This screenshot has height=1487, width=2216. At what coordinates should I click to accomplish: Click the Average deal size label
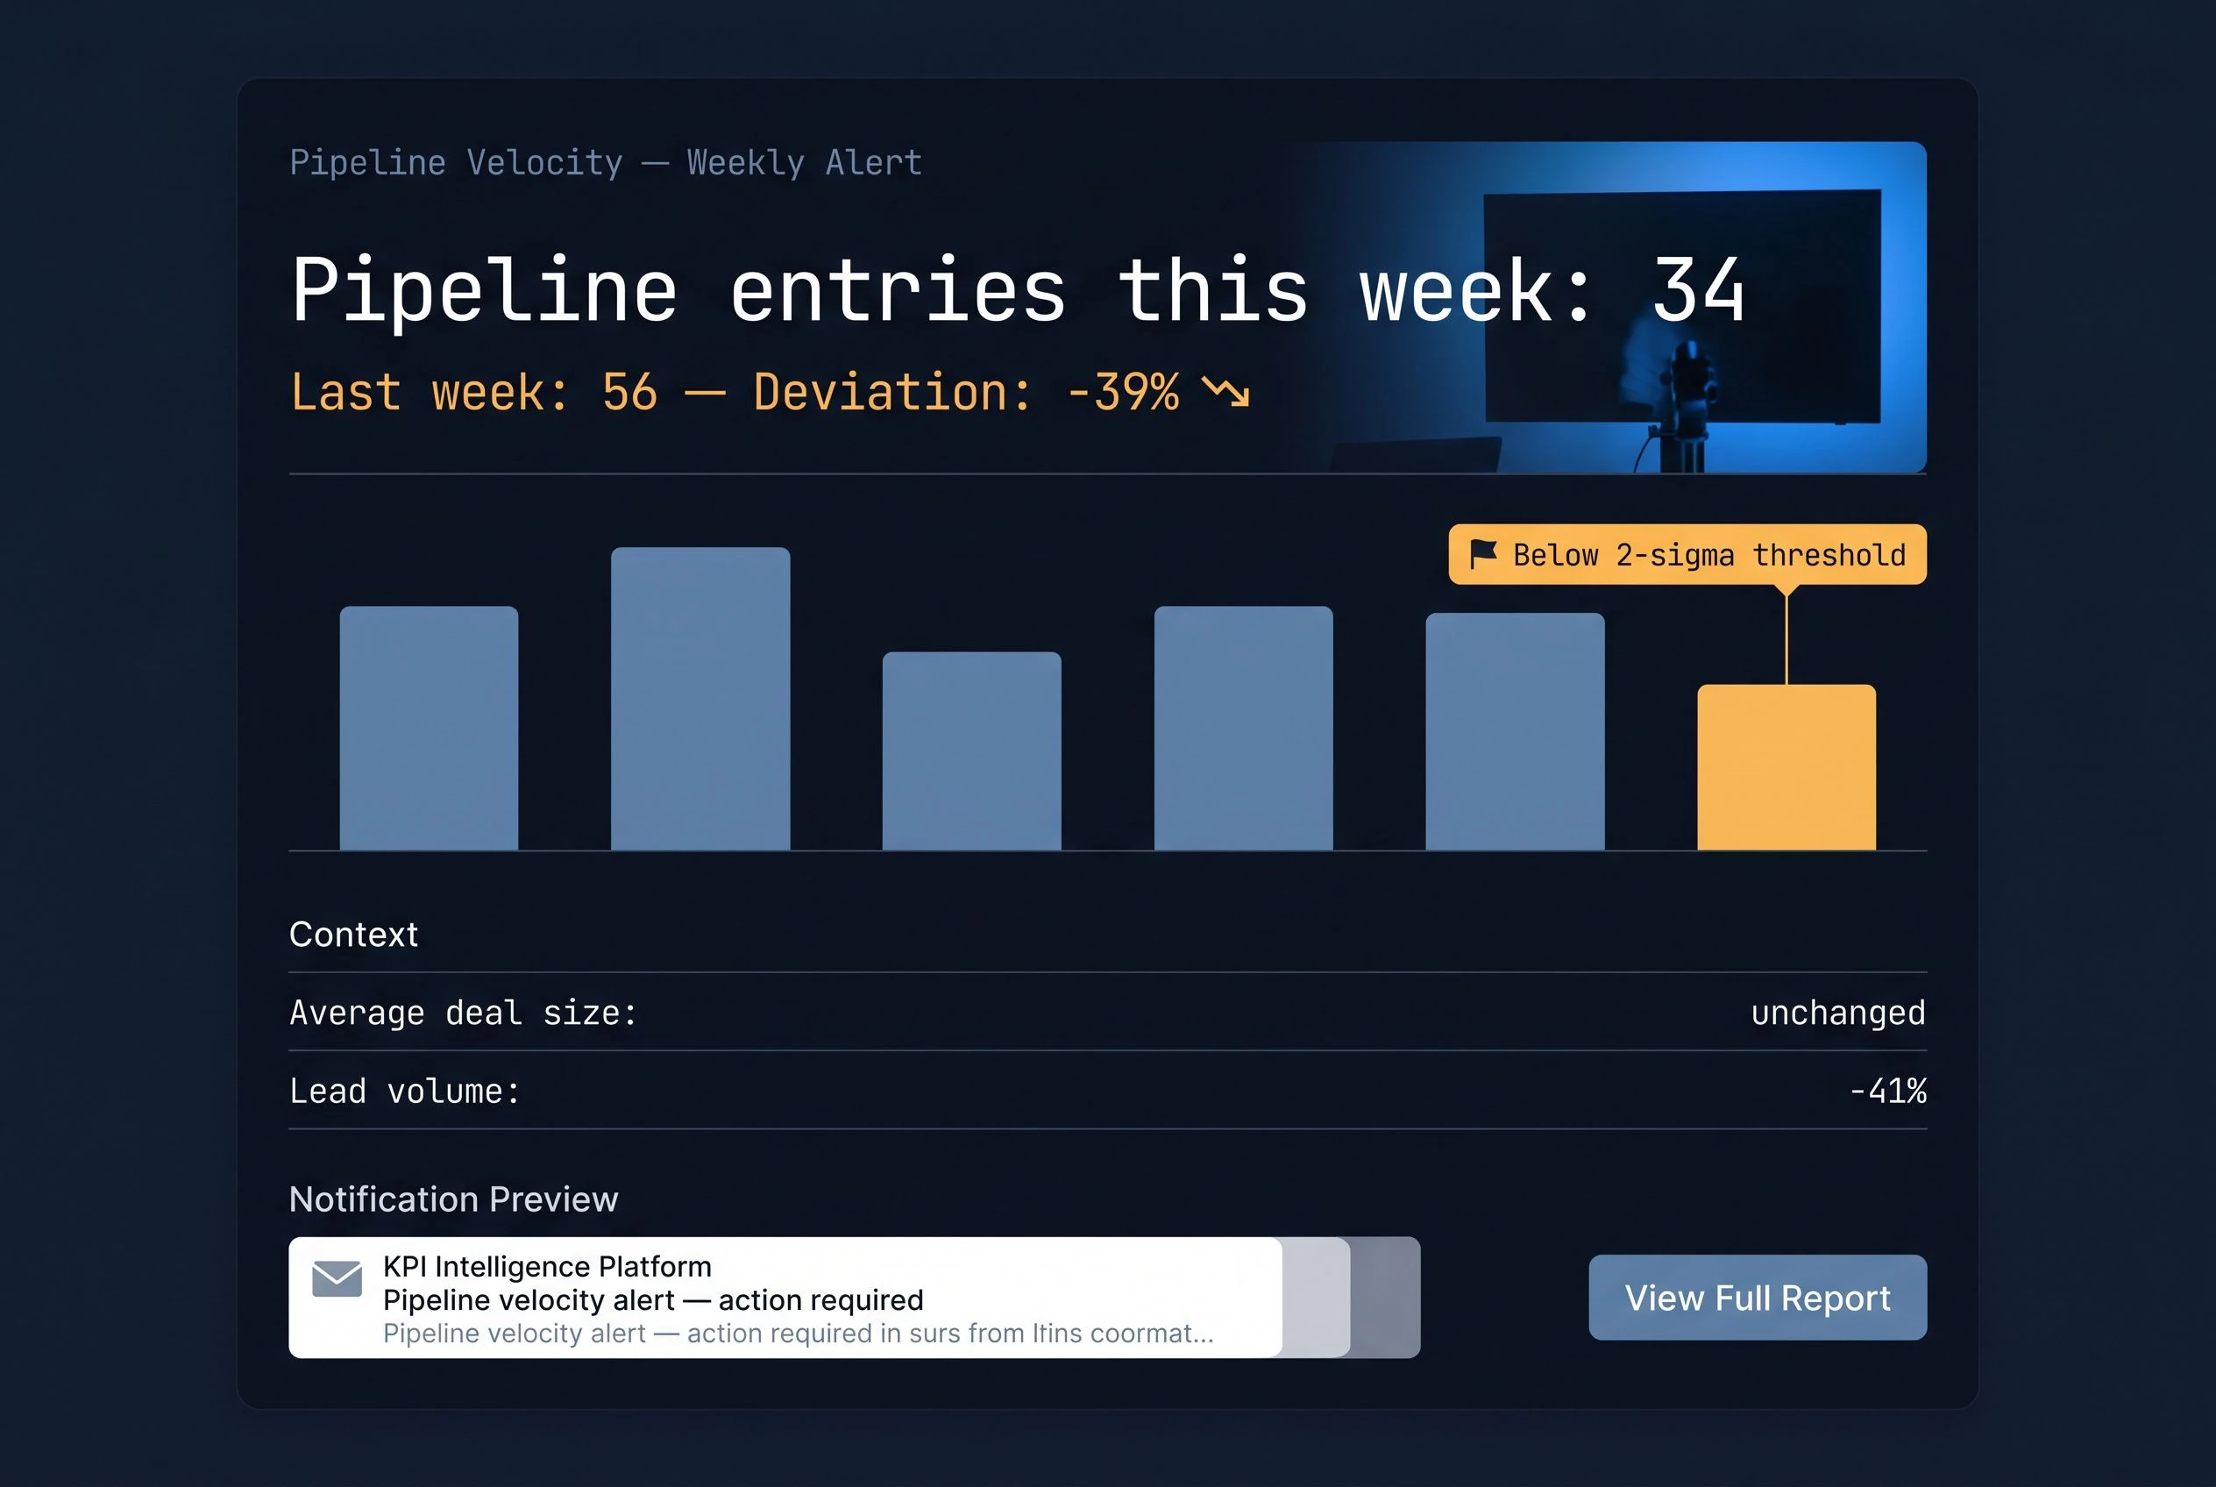463,1013
